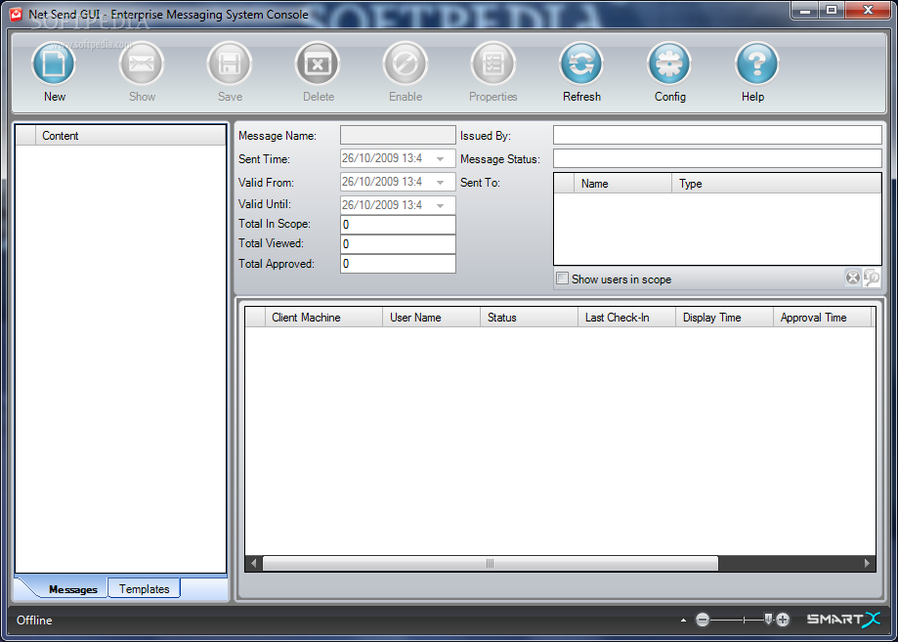Click the Content column header
The width and height of the screenshot is (898, 642).
click(x=131, y=136)
